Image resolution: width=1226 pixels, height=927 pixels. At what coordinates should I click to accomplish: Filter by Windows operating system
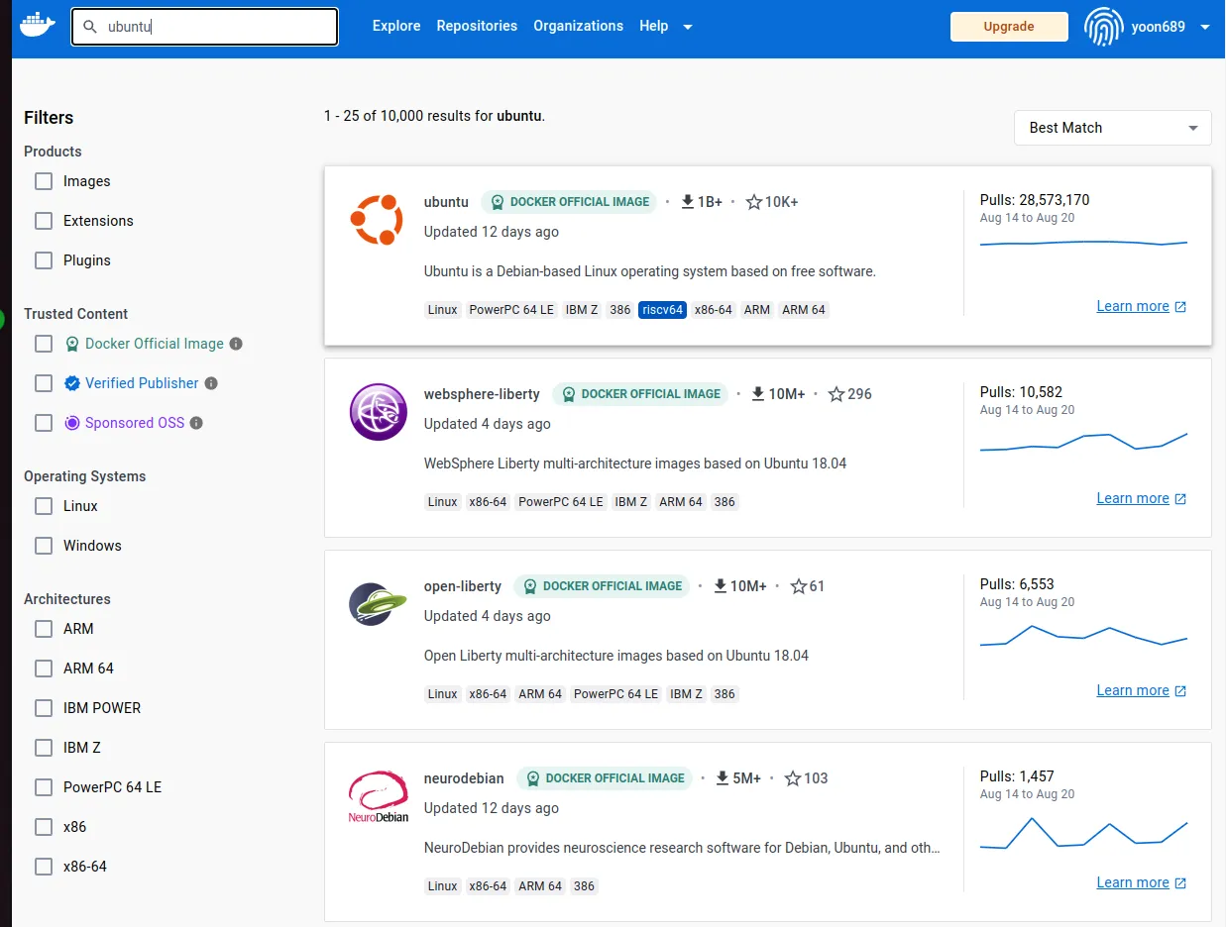[44, 546]
